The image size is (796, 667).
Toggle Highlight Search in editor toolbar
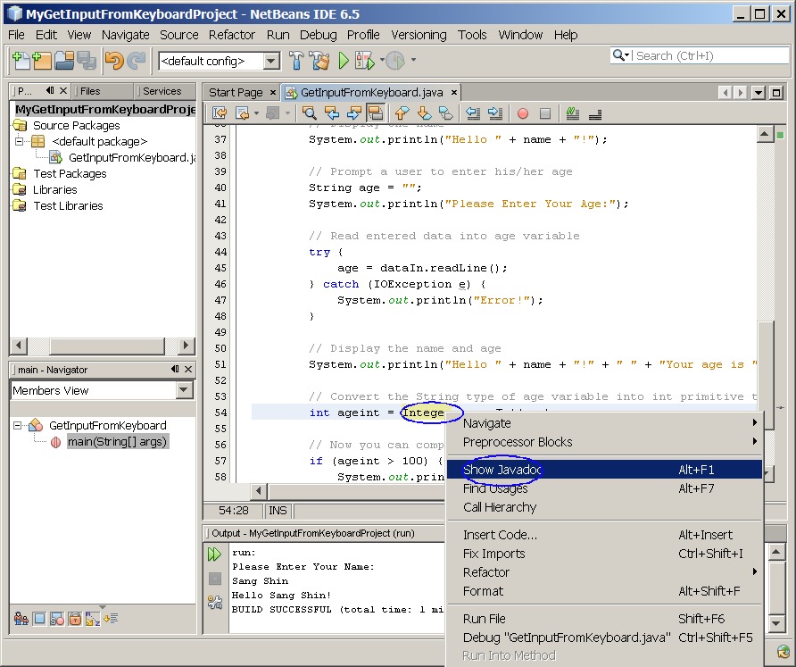(376, 113)
